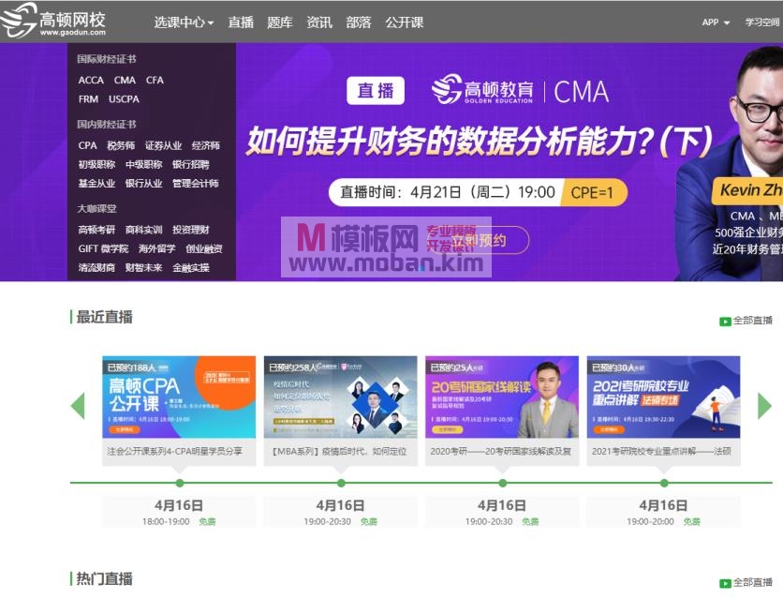Image resolution: width=783 pixels, height=599 pixels.
Task: Open the 资讯 nav item
Action: (319, 22)
